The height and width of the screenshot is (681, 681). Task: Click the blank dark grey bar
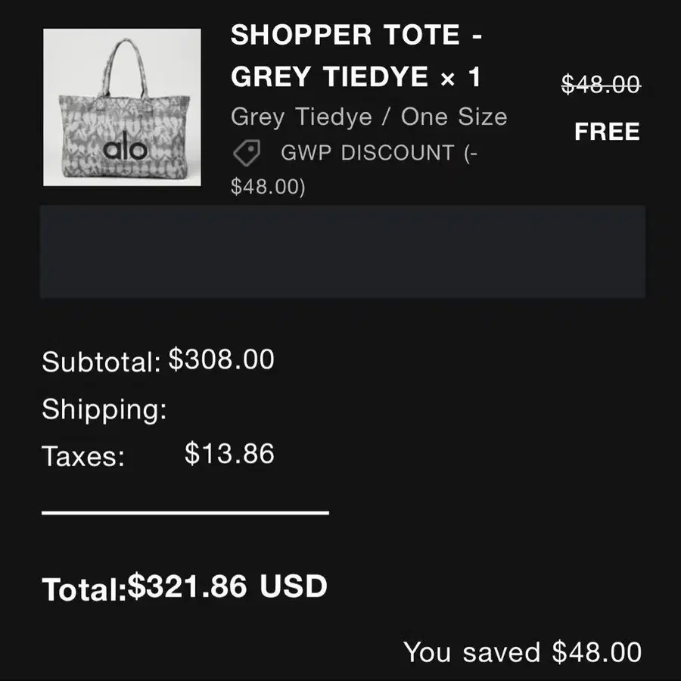pos(342,251)
